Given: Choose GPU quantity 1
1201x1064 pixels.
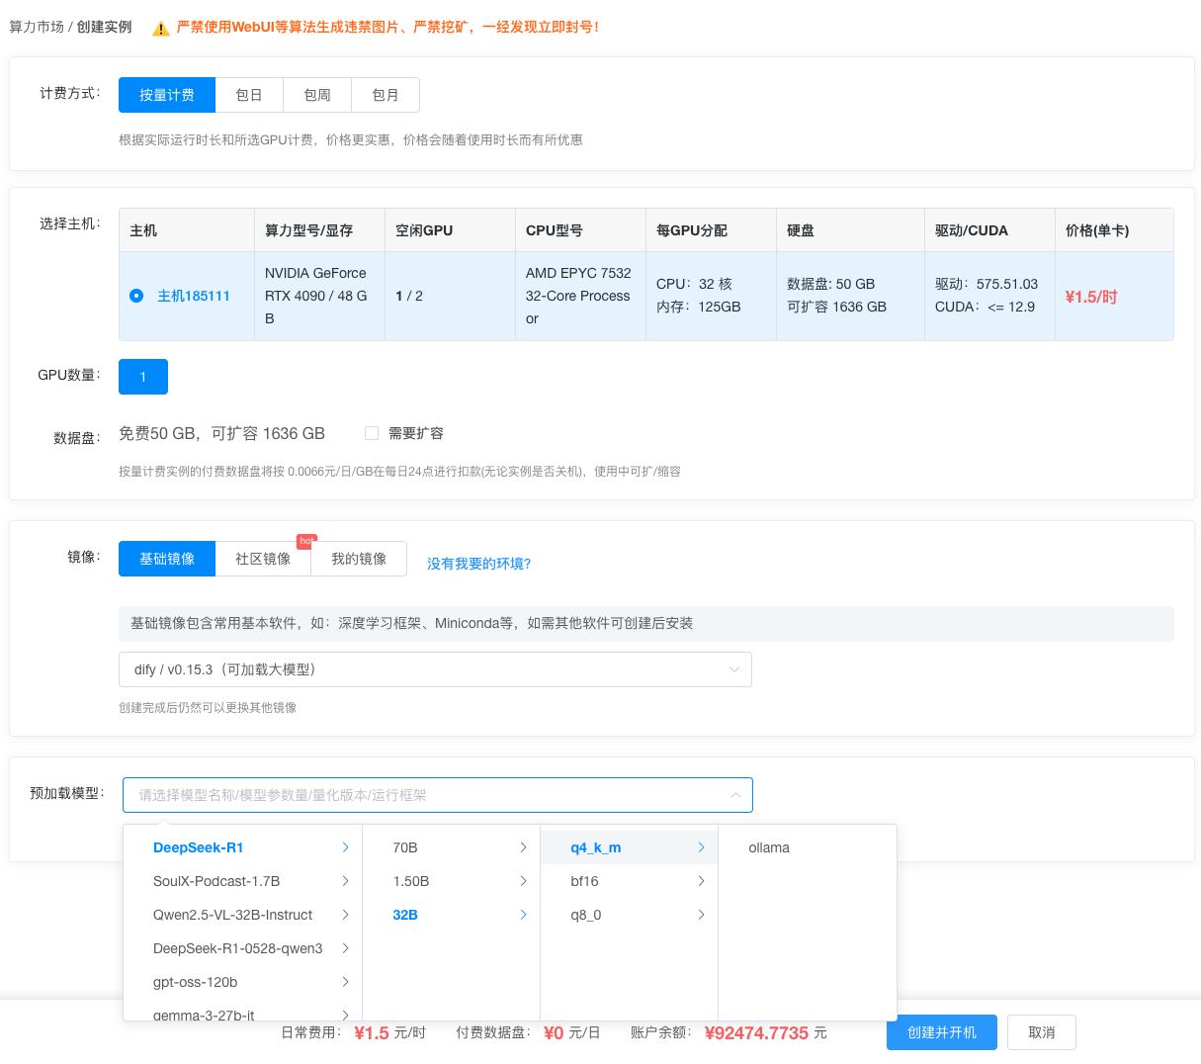Looking at the screenshot, I should 143,377.
